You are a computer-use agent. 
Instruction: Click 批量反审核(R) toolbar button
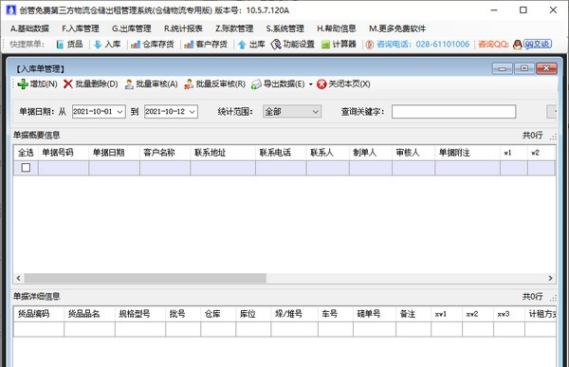[x=214, y=84]
